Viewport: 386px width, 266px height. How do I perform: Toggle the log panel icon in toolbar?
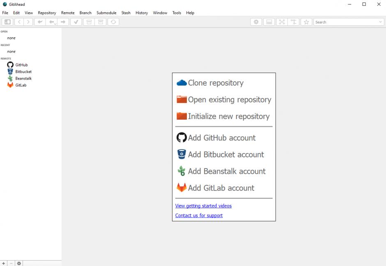[269, 22]
